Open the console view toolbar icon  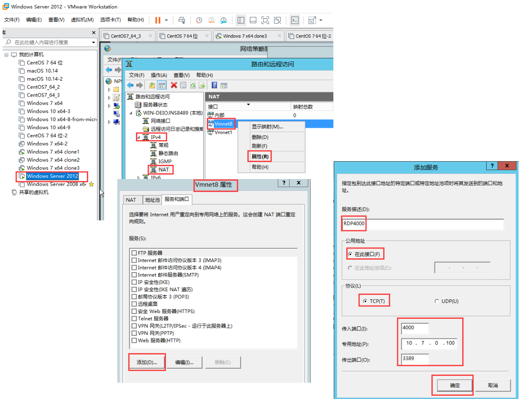coord(295,20)
